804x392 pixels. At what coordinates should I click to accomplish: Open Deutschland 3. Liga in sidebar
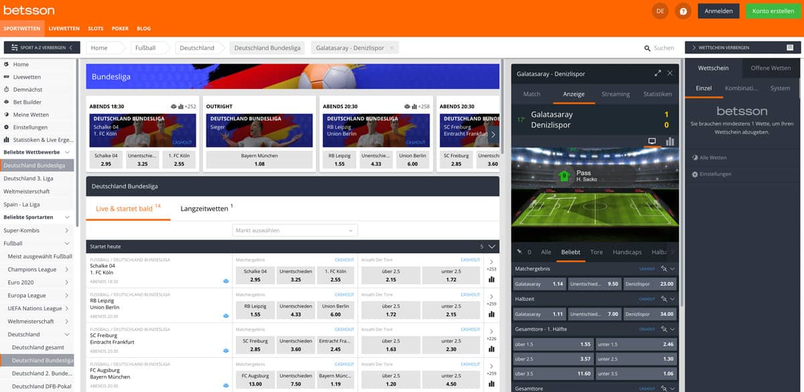[27, 179]
